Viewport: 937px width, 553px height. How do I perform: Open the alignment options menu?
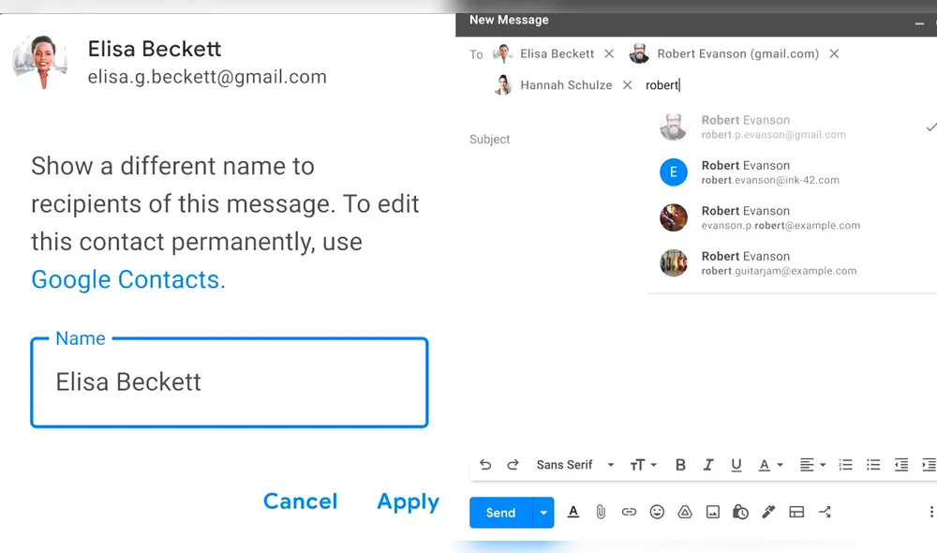810,464
